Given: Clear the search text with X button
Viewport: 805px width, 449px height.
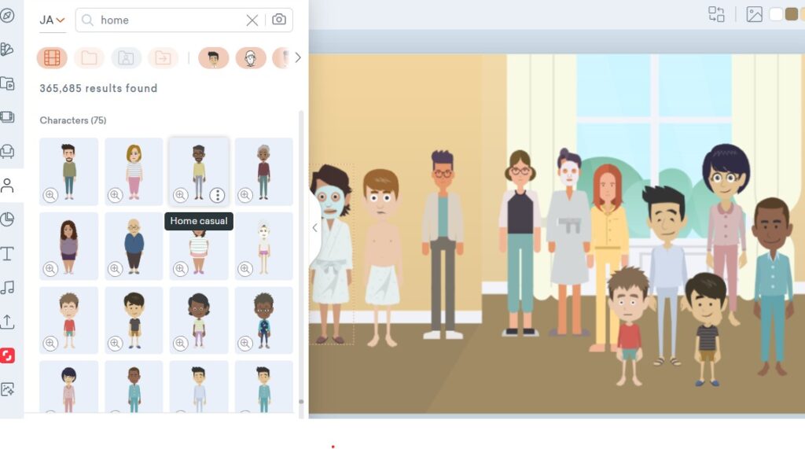Looking at the screenshot, I should click(252, 20).
